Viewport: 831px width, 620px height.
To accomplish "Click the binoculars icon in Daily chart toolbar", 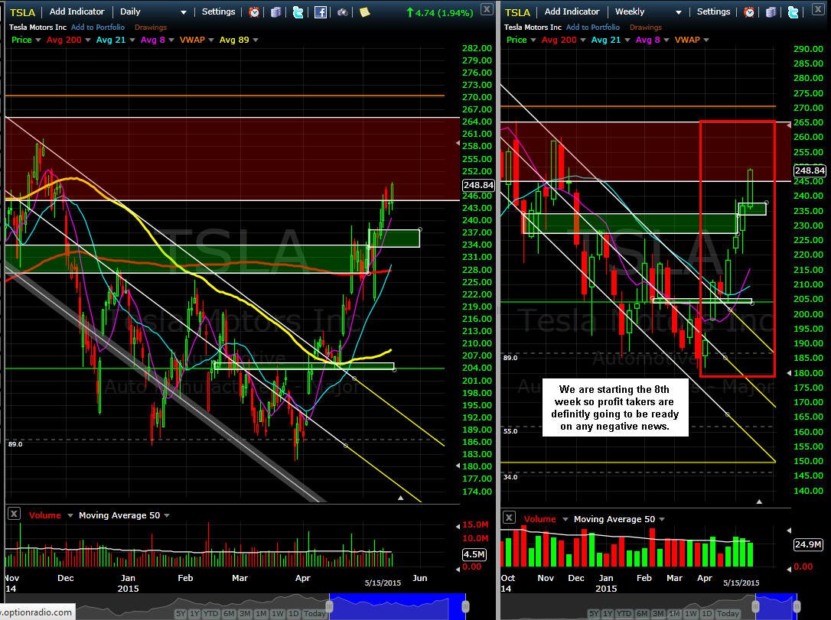I will tap(343, 12).
